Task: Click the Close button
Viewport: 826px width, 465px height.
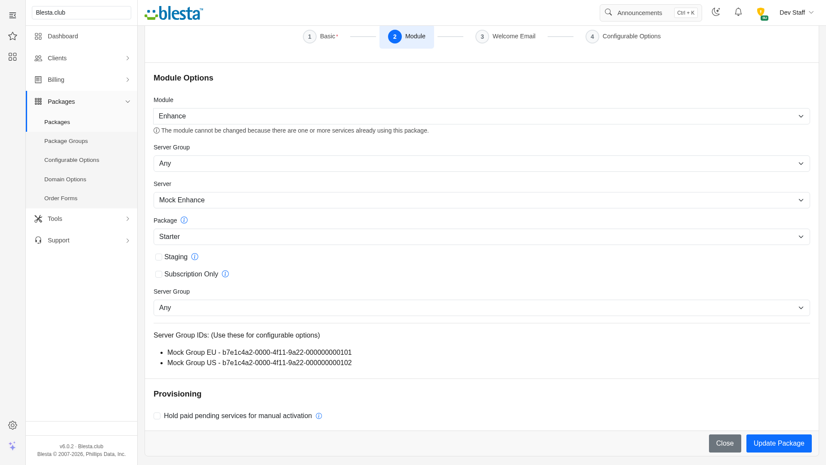Action: [725, 443]
